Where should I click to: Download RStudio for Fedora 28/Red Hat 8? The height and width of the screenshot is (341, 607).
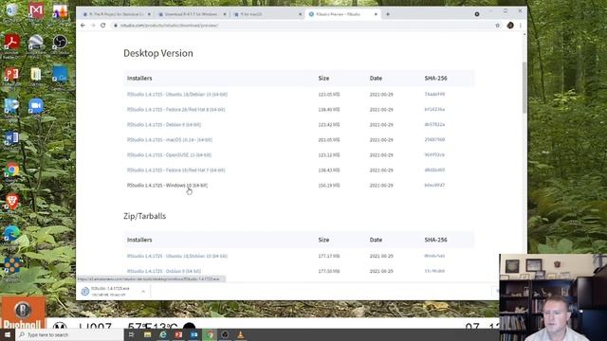click(175, 110)
